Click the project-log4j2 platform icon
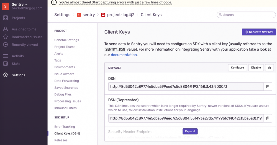Screen dimensions: 277x145 (x=103, y=15)
